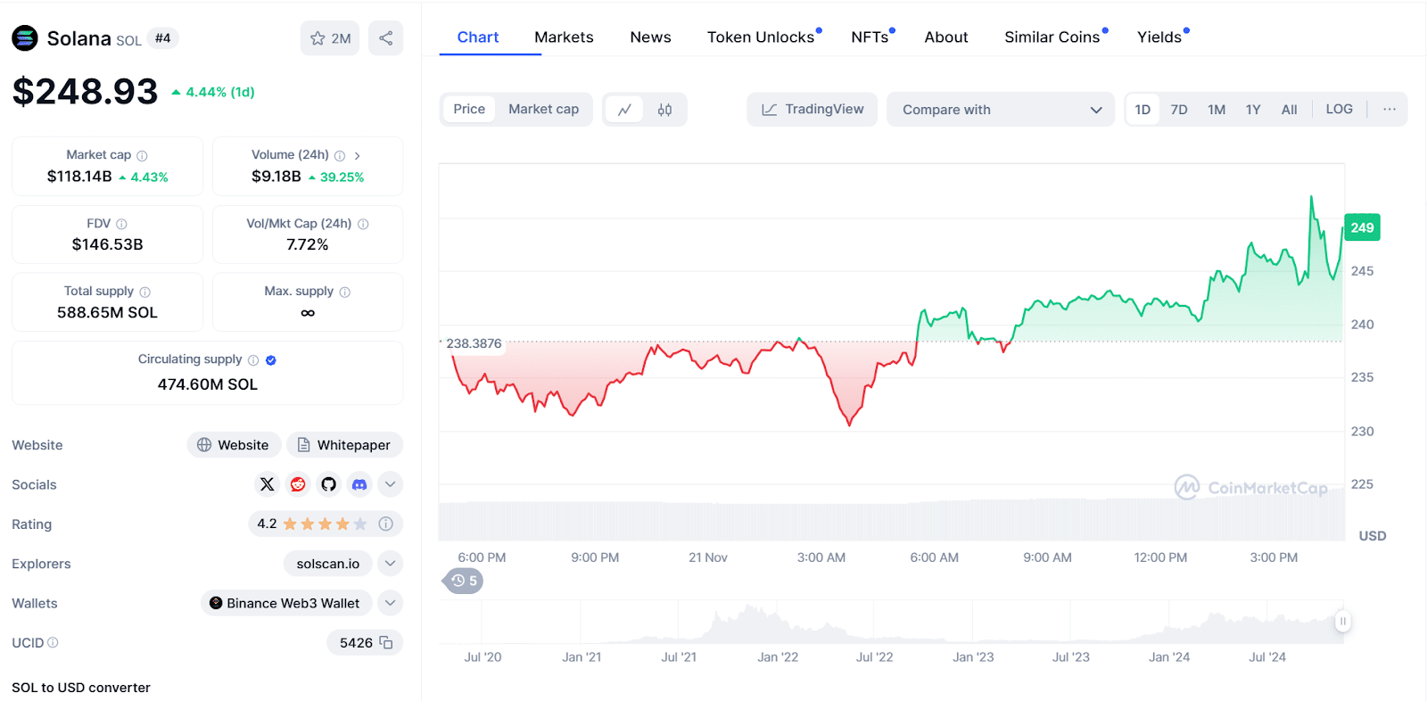Open solscan.io explorer link

coord(328,564)
